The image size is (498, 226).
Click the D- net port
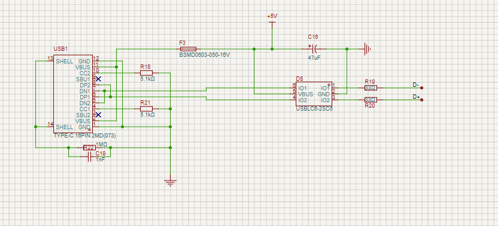421,88
